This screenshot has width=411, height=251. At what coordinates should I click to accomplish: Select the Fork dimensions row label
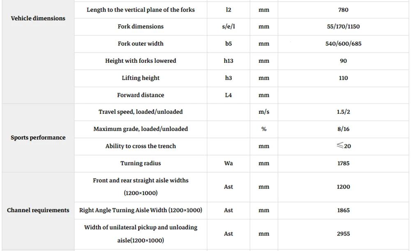[x=141, y=26]
